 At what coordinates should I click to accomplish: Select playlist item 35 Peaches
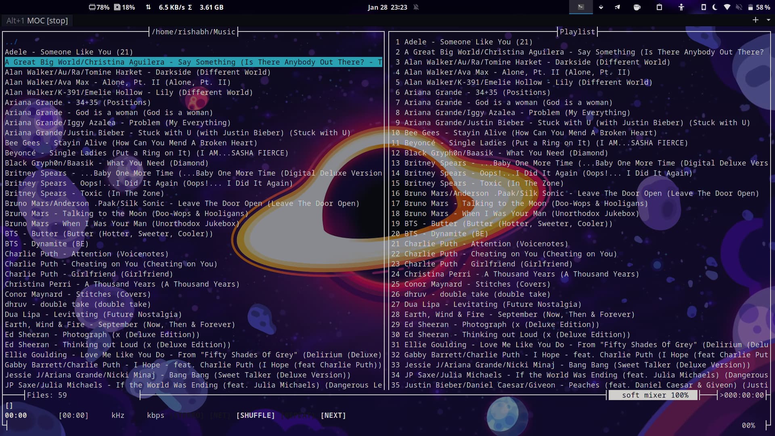click(580, 385)
